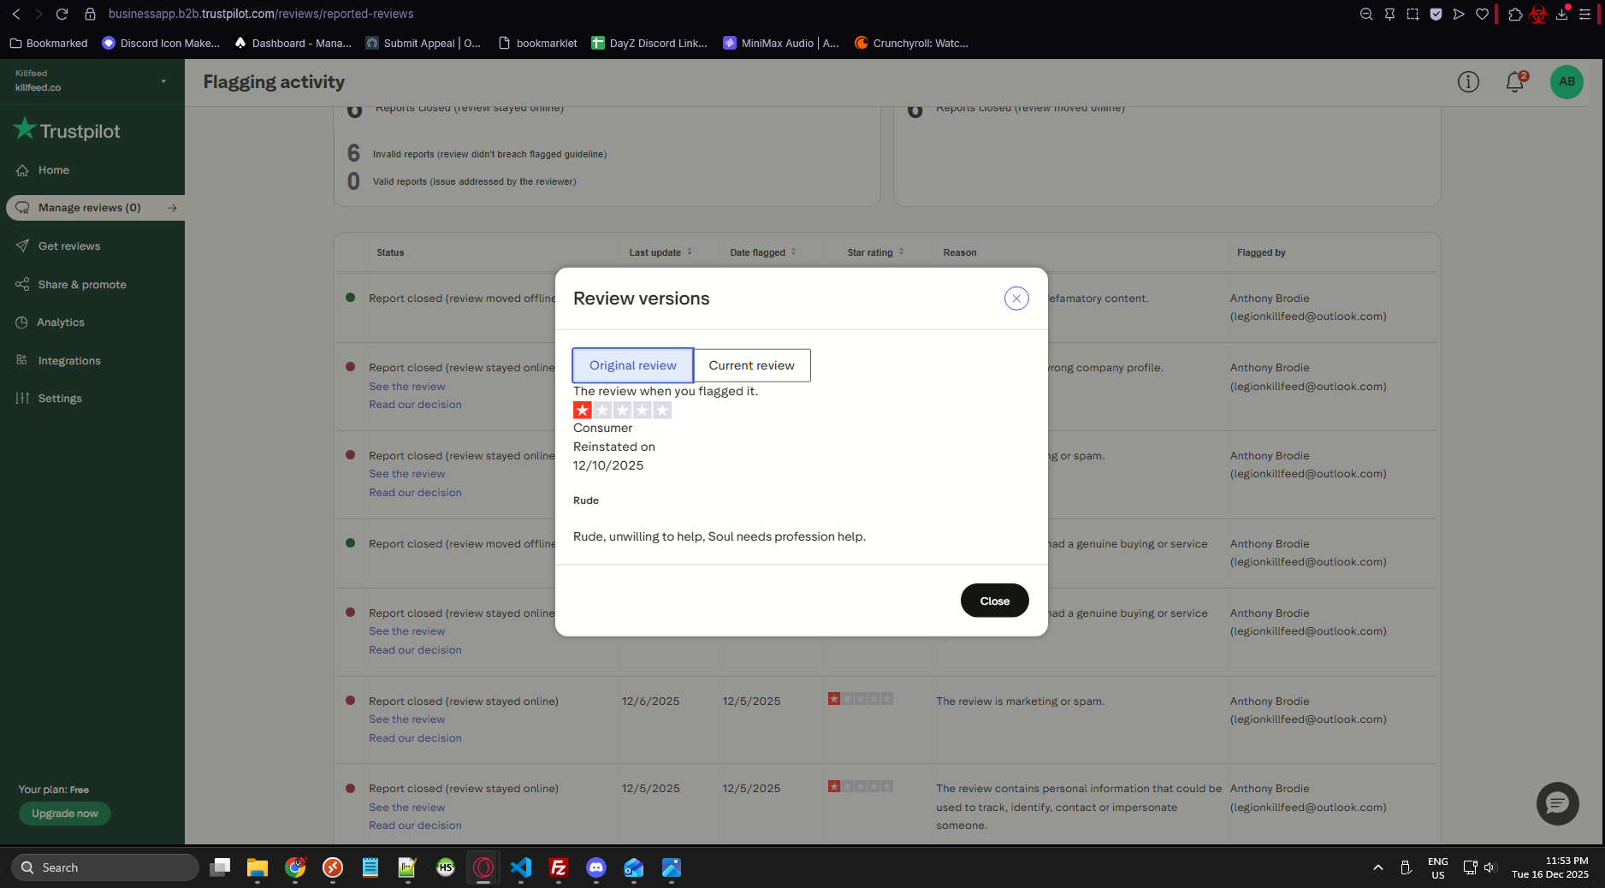Click the Windows taskbar Search box
Viewport: 1605px width, 888px height.
[105, 867]
